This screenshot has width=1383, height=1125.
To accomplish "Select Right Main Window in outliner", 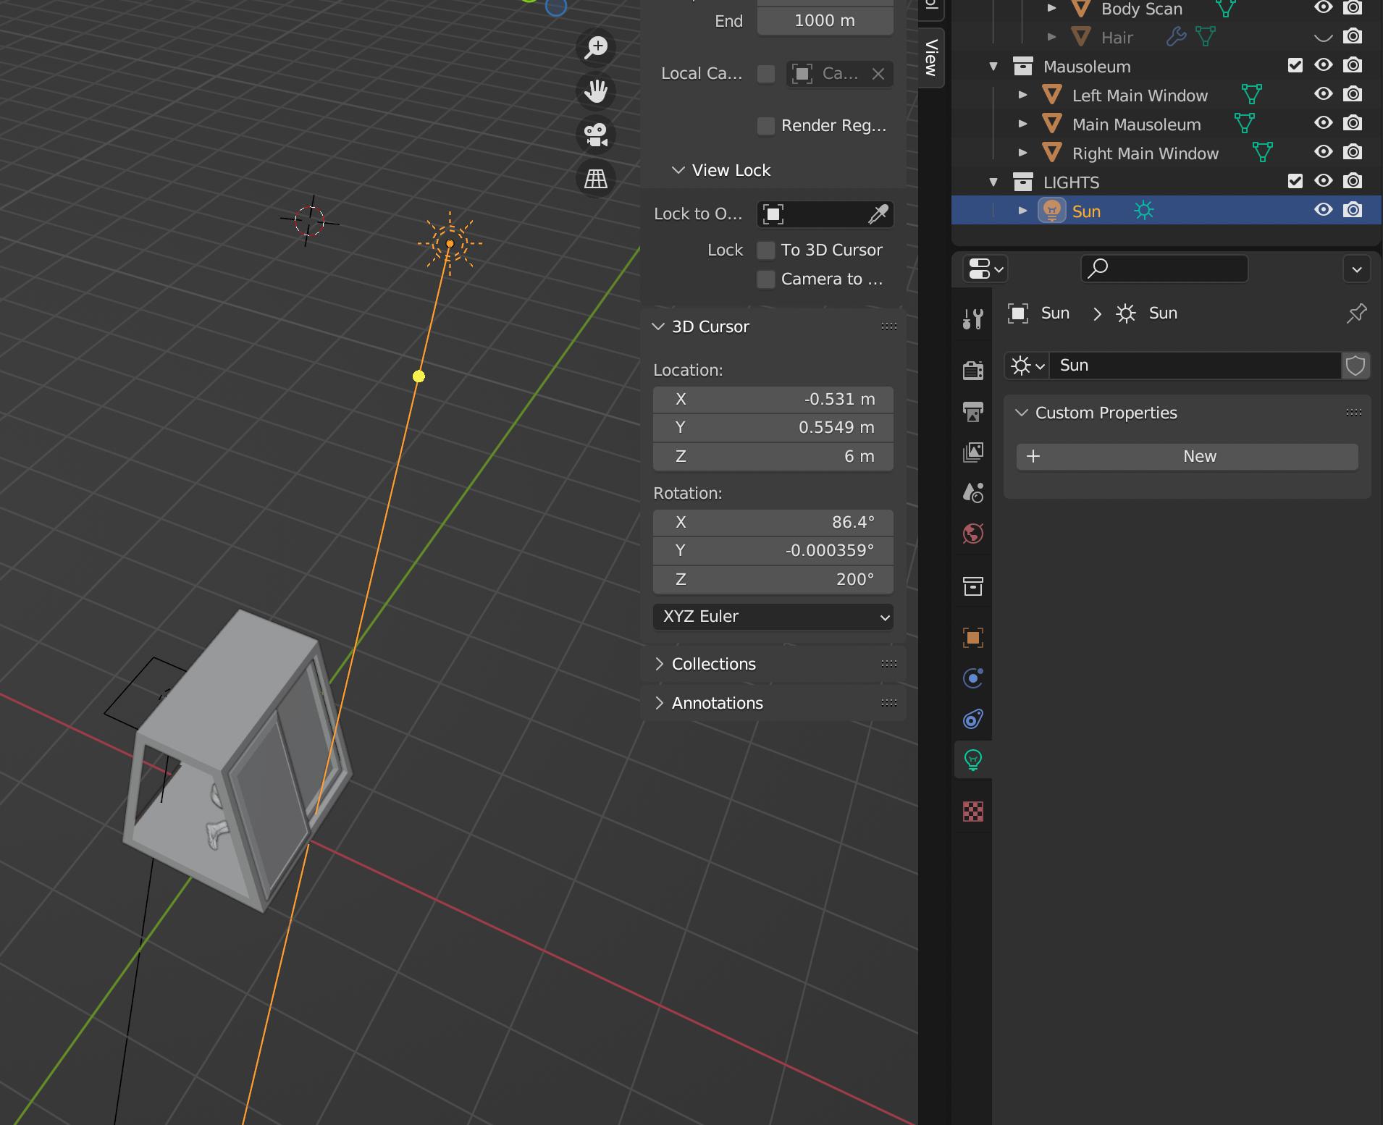I will pos(1145,153).
